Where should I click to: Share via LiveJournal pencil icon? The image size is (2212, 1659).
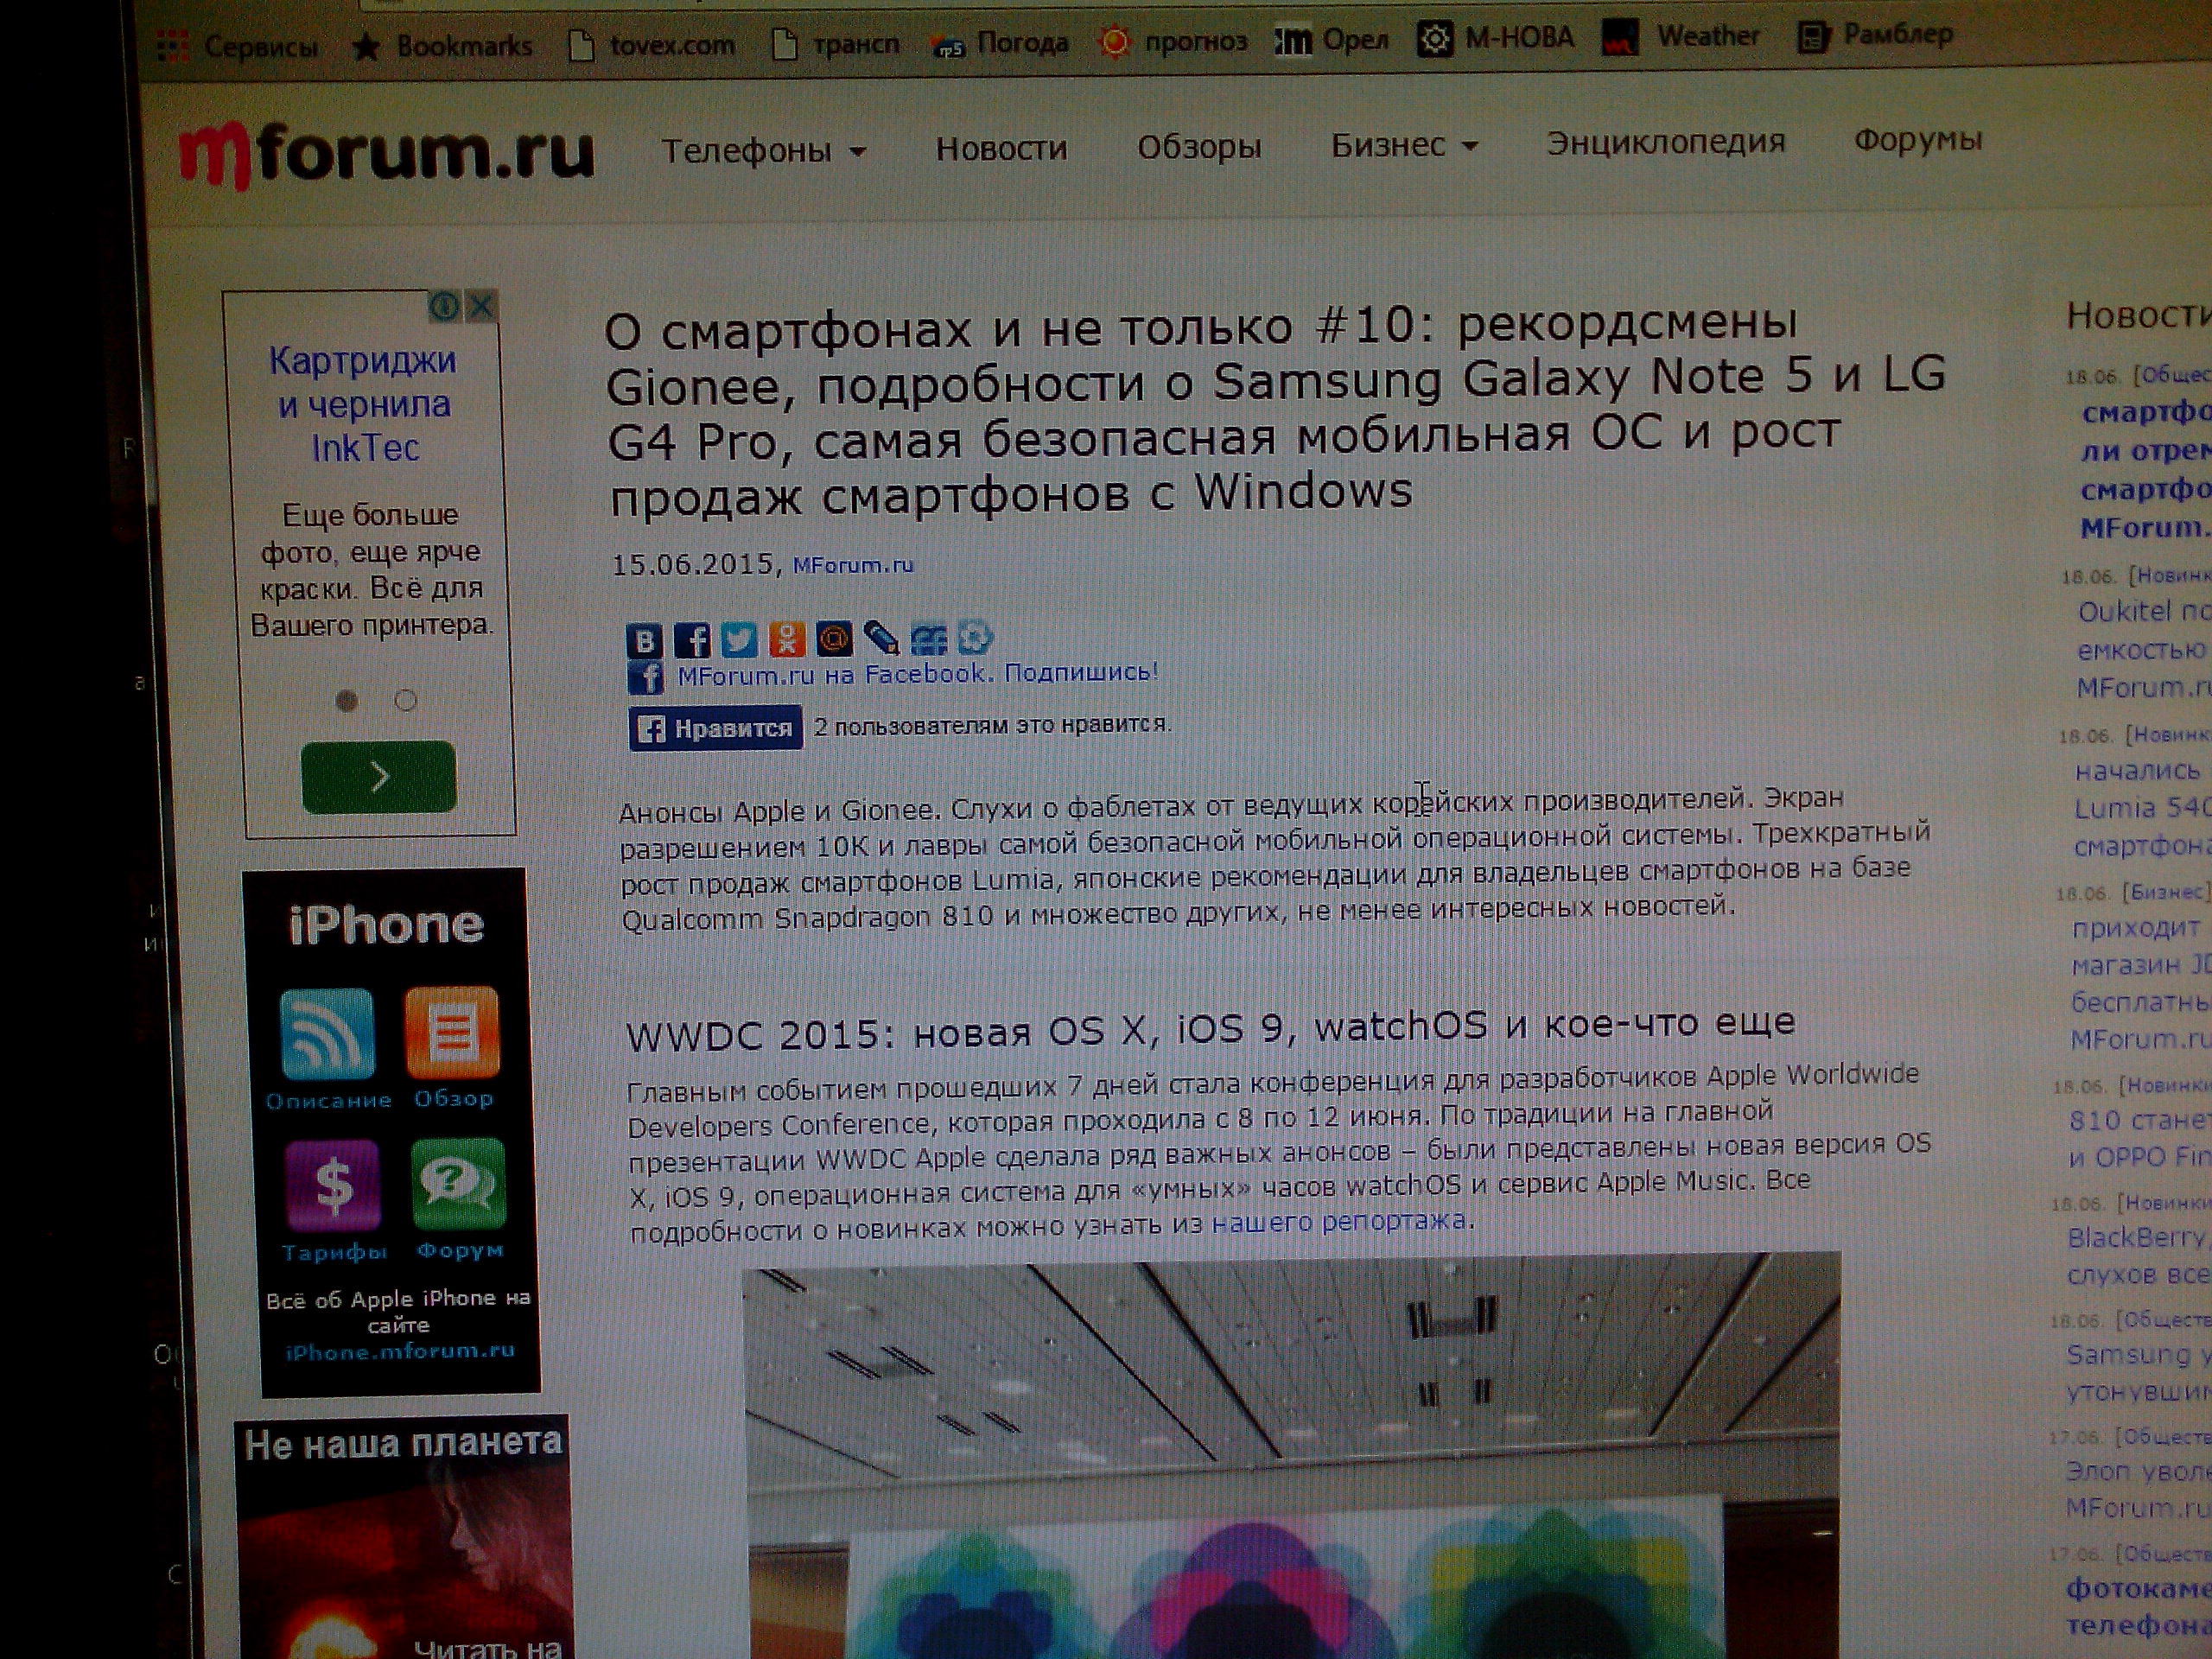pyautogui.click(x=881, y=638)
